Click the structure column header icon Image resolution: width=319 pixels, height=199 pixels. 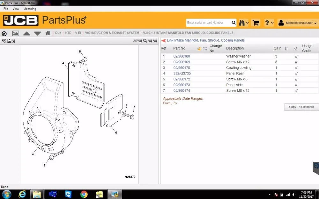[x=205, y=48]
